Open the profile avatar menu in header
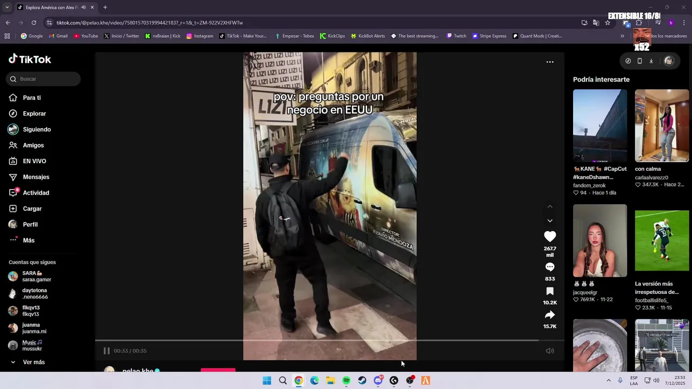 click(x=669, y=61)
